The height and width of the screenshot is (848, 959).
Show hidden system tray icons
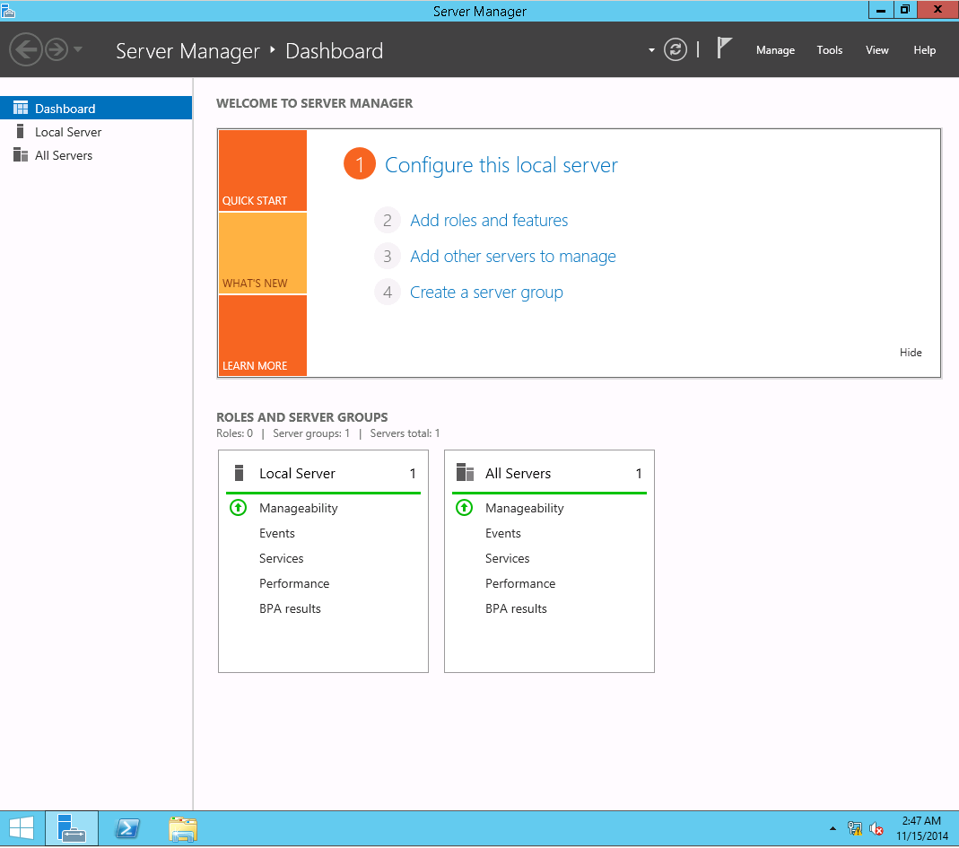pyautogui.click(x=833, y=829)
